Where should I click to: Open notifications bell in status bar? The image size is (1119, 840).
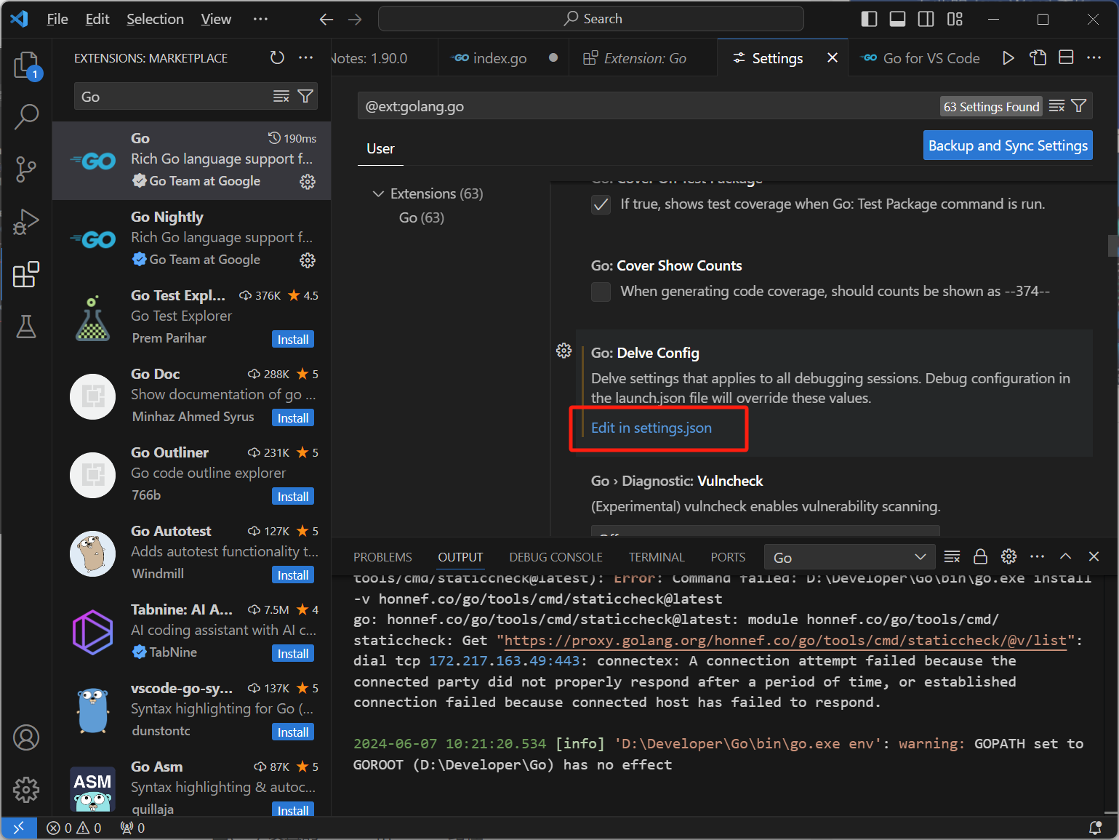[x=1095, y=828]
